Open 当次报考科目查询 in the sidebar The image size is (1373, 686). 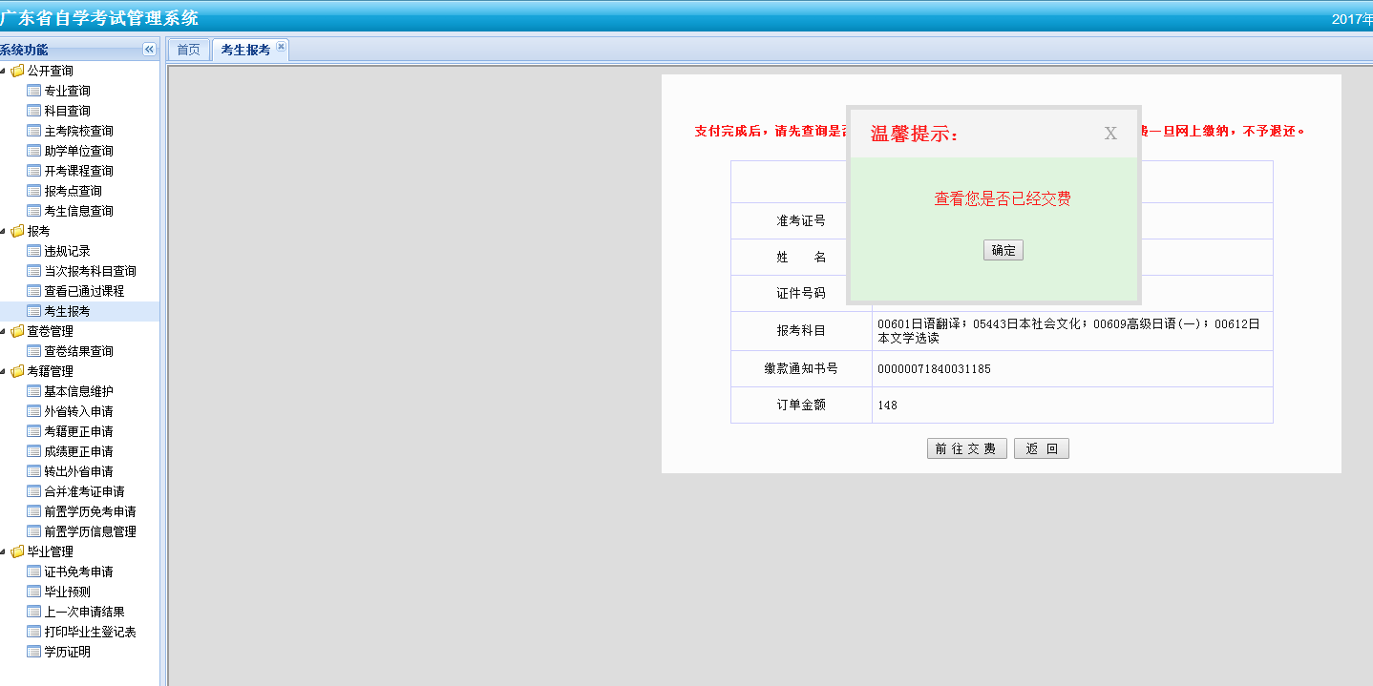pyautogui.click(x=90, y=271)
